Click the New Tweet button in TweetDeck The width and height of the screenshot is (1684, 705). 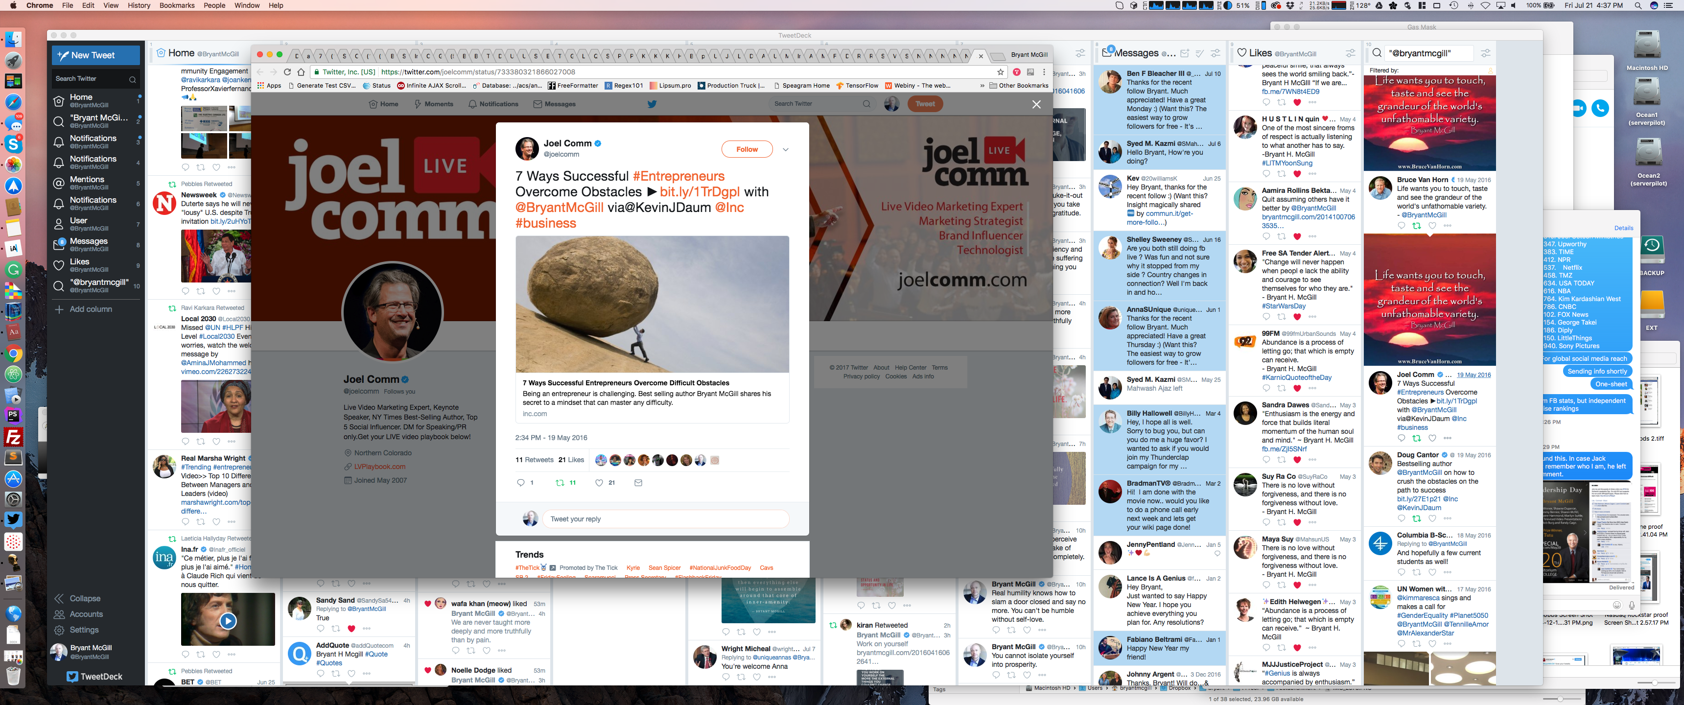96,56
